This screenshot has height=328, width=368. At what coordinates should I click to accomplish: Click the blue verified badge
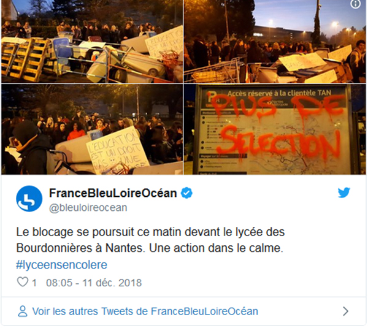(x=186, y=193)
